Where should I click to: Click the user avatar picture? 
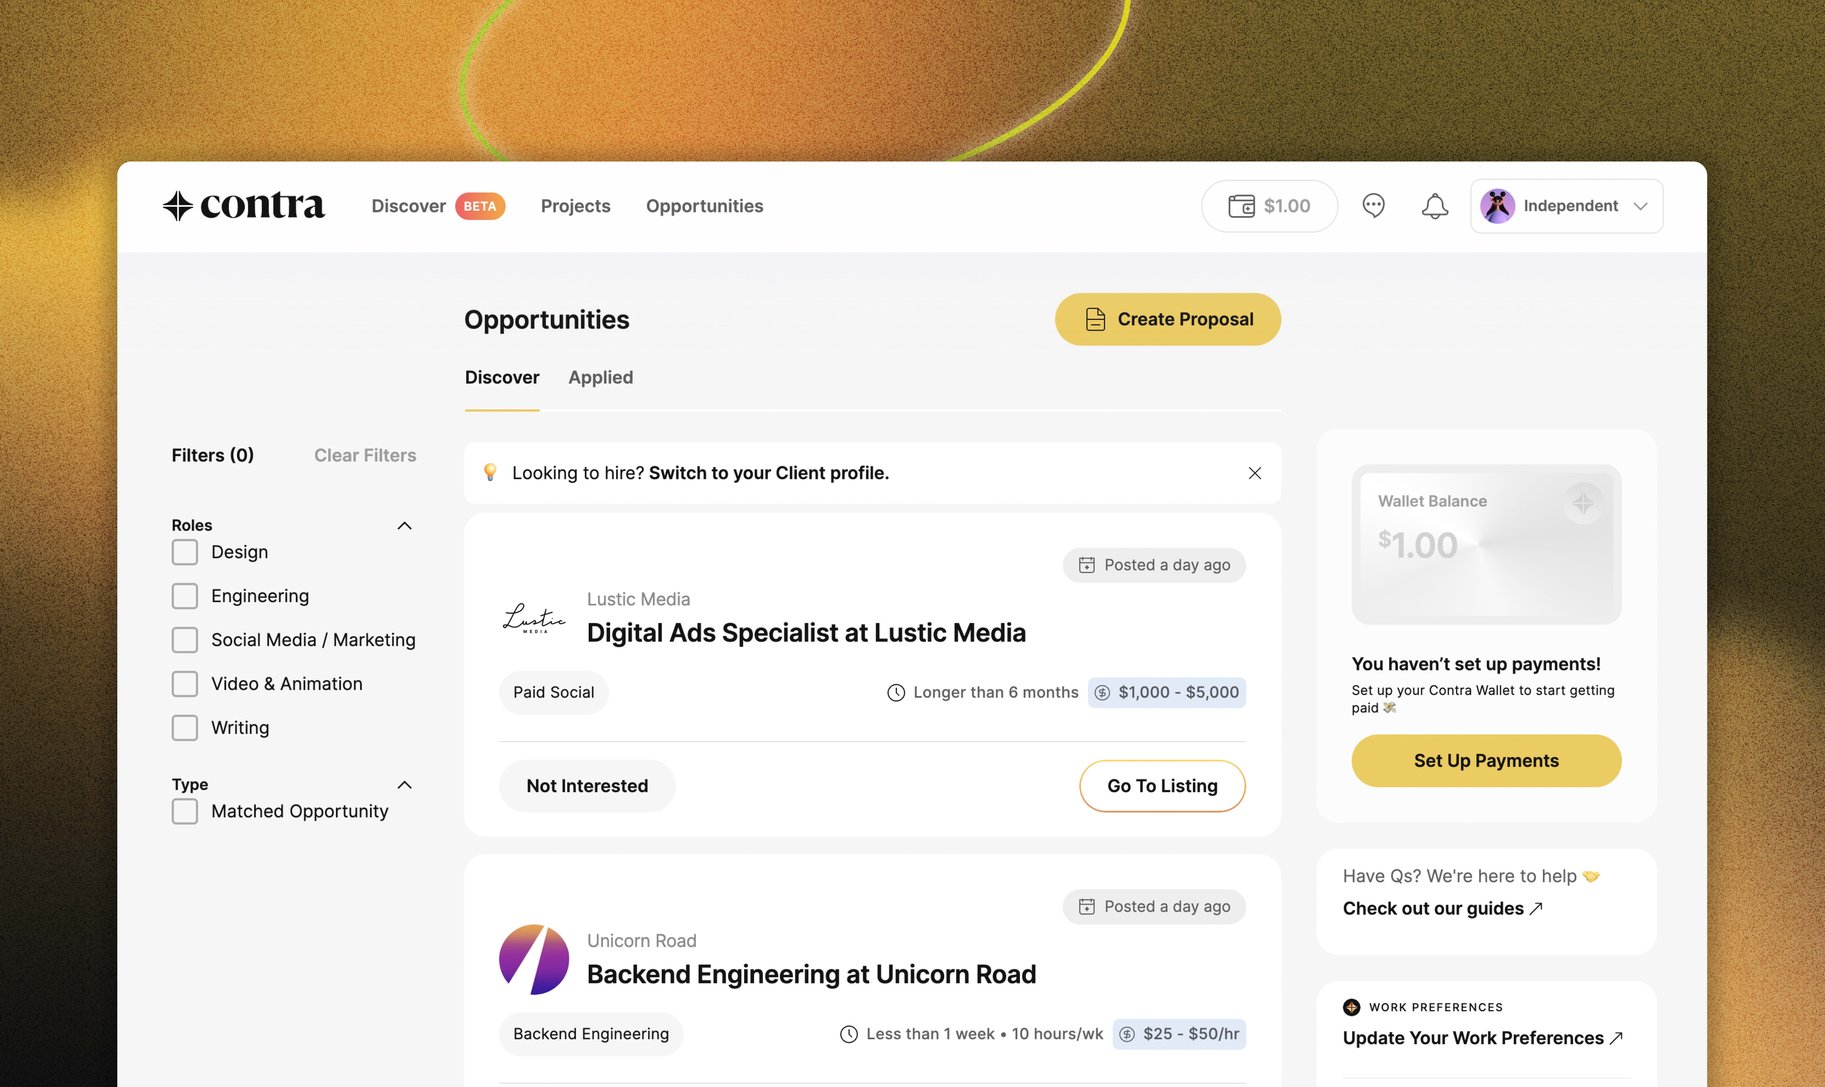pyautogui.click(x=1498, y=206)
